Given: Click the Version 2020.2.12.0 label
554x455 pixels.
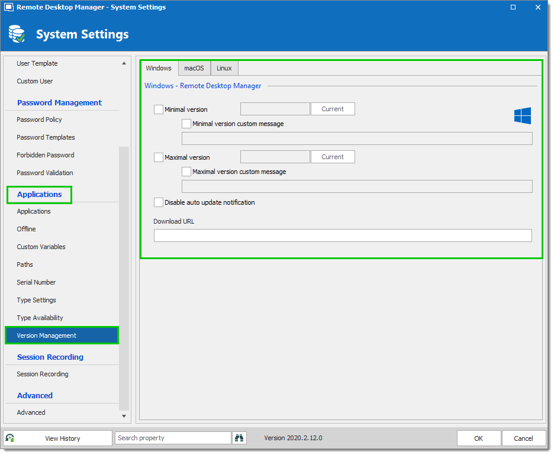Looking at the screenshot, I should (x=293, y=438).
